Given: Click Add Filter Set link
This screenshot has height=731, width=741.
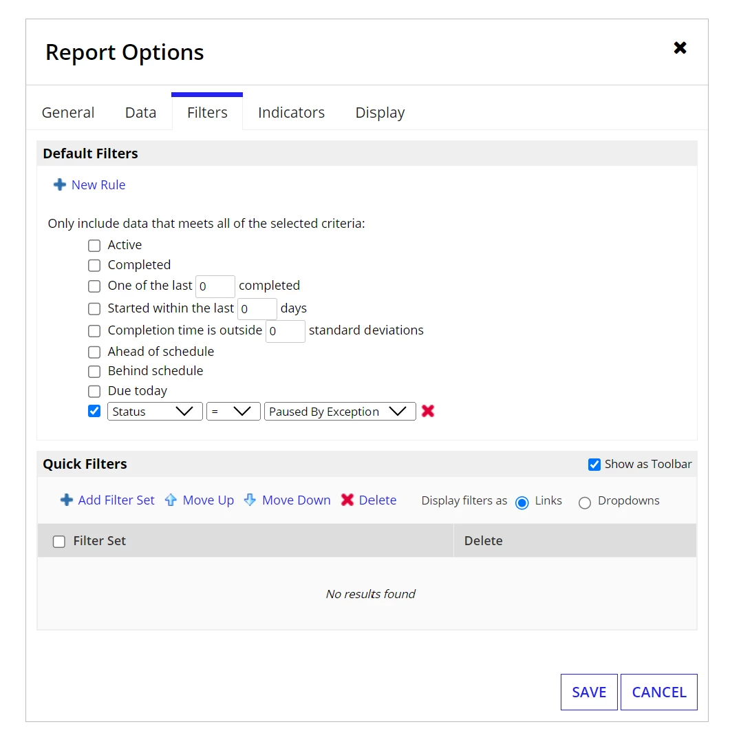Looking at the screenshot, I should tap(116, 500).
